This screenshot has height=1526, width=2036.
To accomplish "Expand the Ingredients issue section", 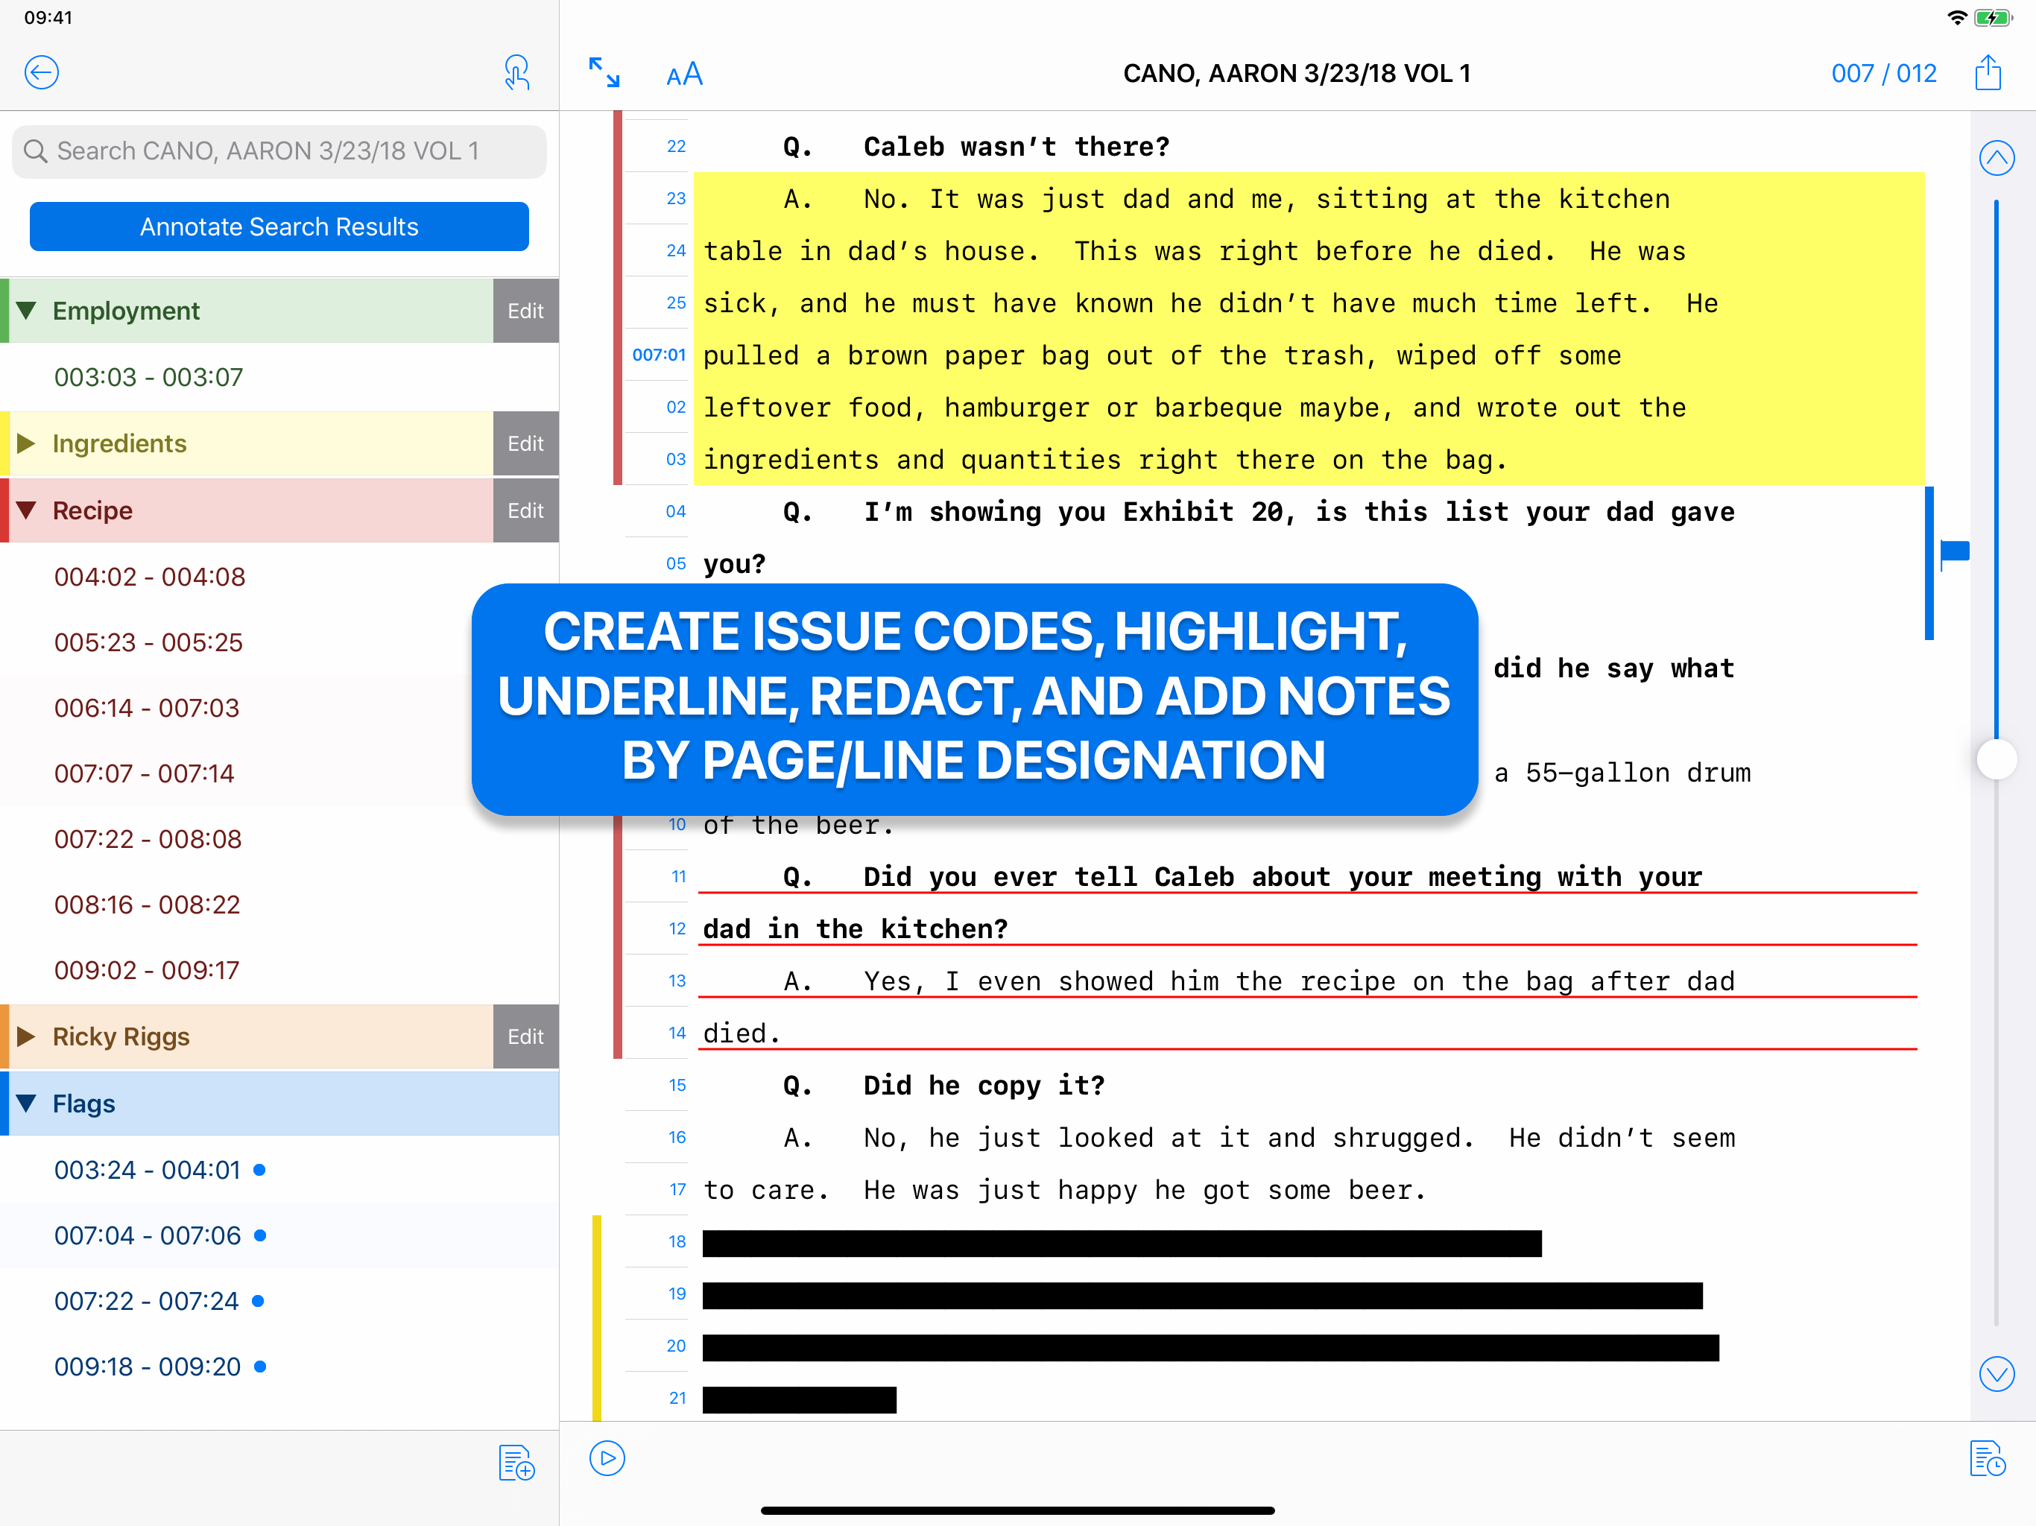I will [27, 443].
